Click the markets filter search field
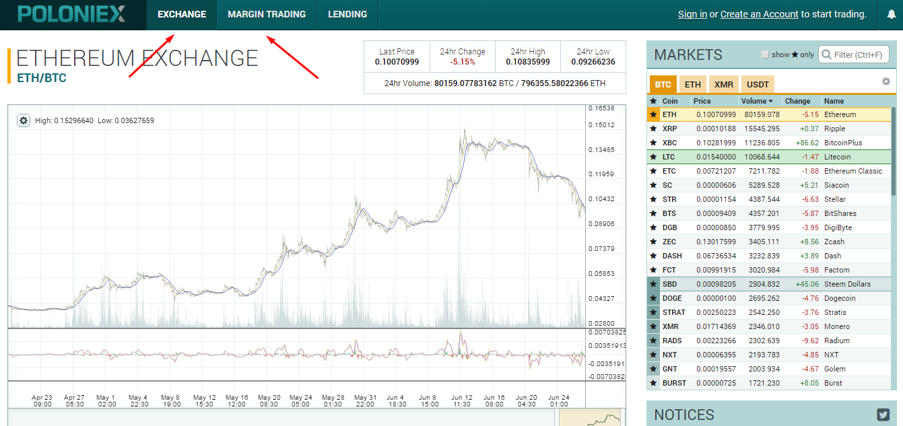The width and height of the screenshot is (903, 426). (854, 55)
